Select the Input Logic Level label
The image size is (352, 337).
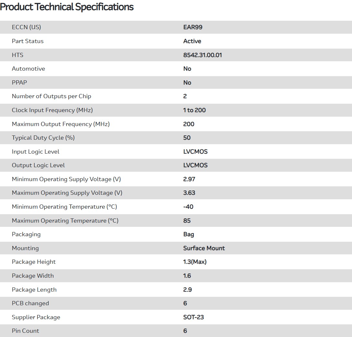(35, 152)
